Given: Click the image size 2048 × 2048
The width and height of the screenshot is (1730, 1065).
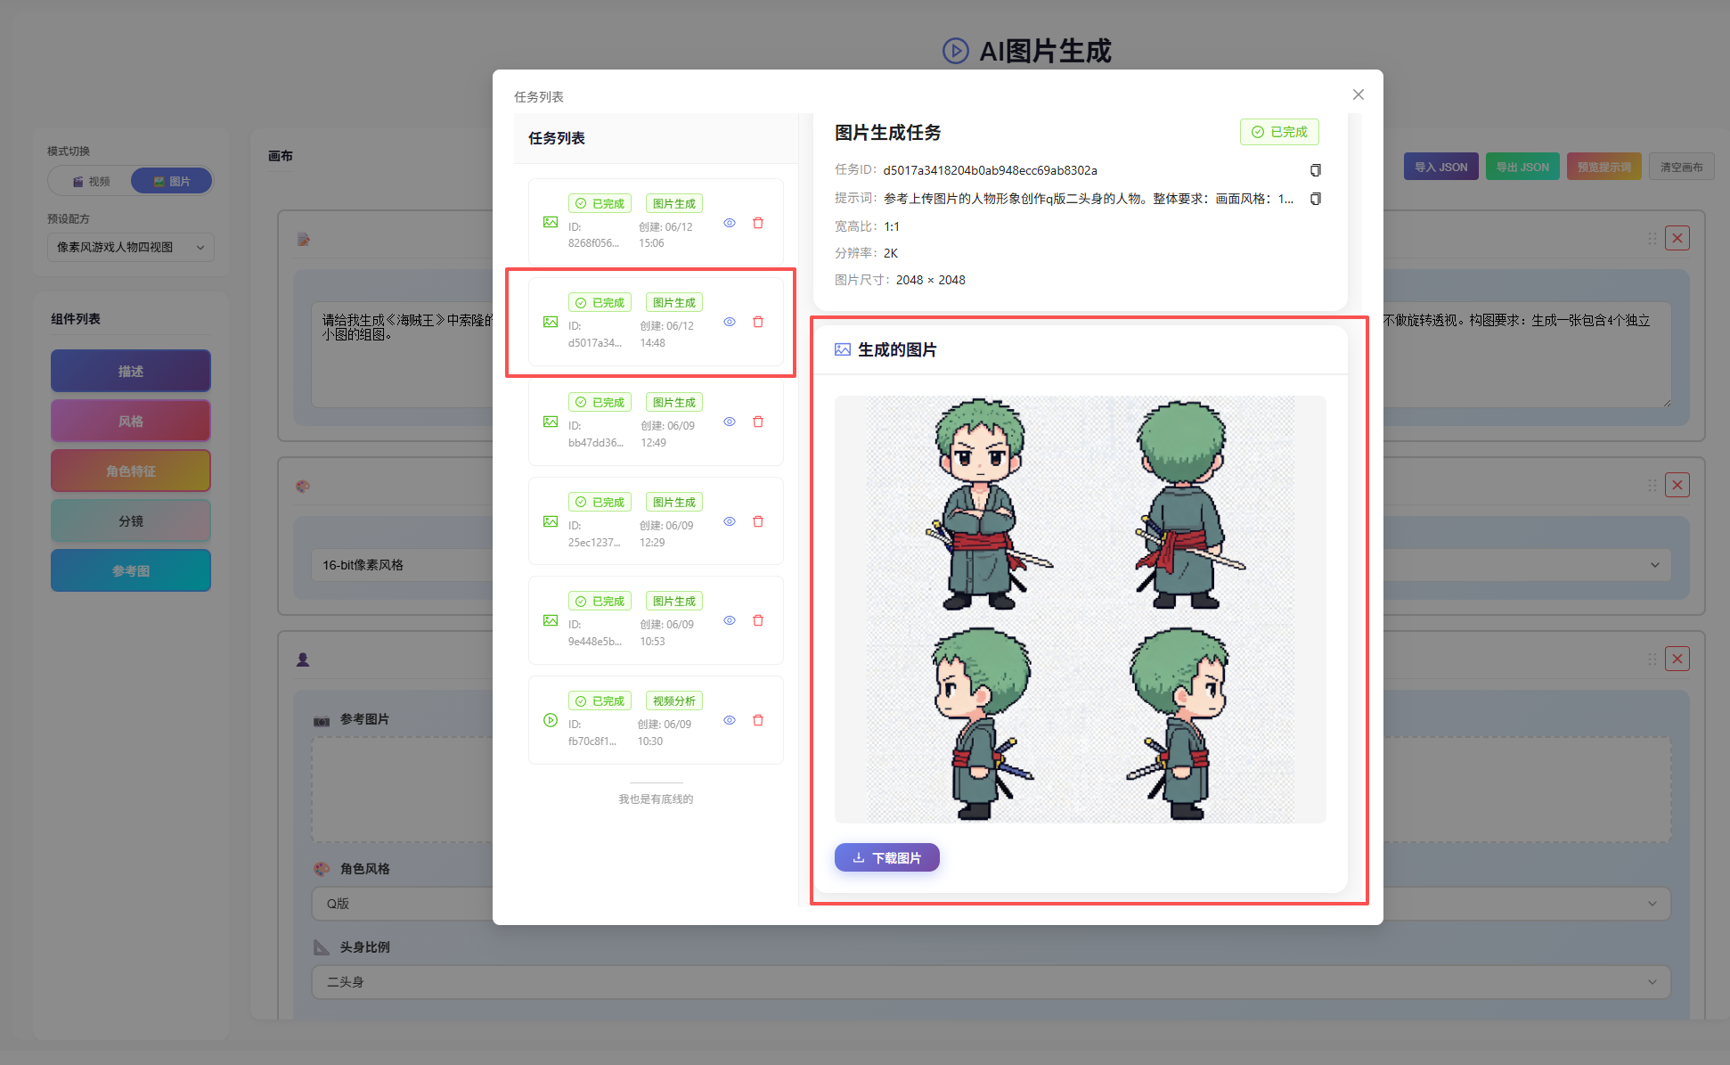Looking at the screenshot, I should [x=930, y=280].
